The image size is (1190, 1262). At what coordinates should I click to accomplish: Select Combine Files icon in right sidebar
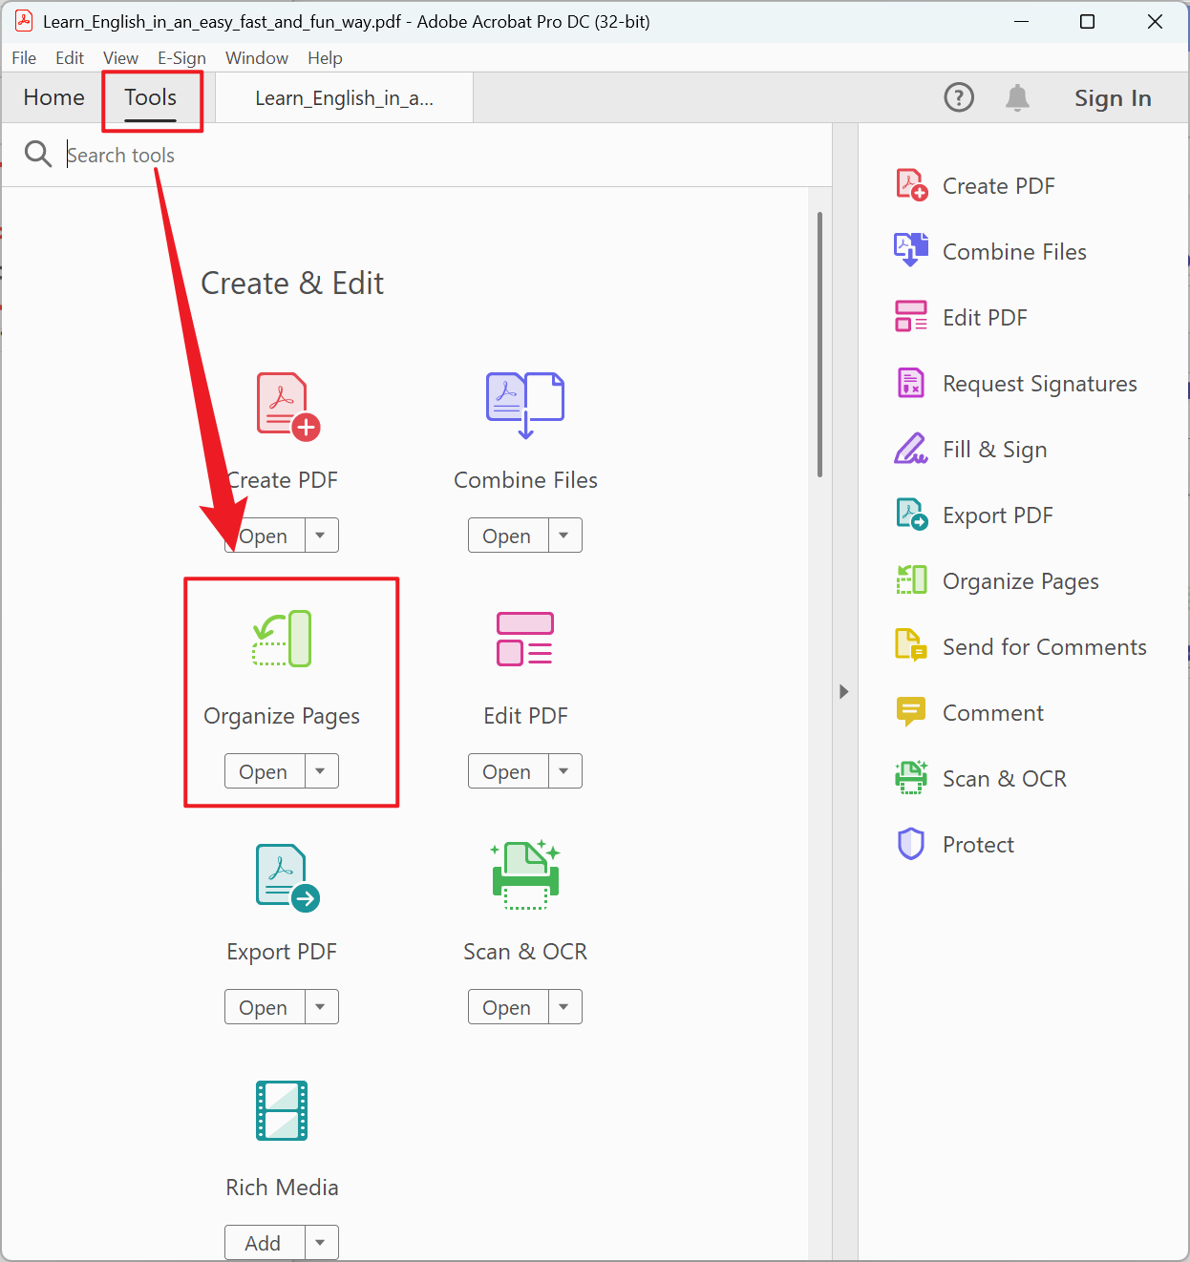click(x=911, y=250)
